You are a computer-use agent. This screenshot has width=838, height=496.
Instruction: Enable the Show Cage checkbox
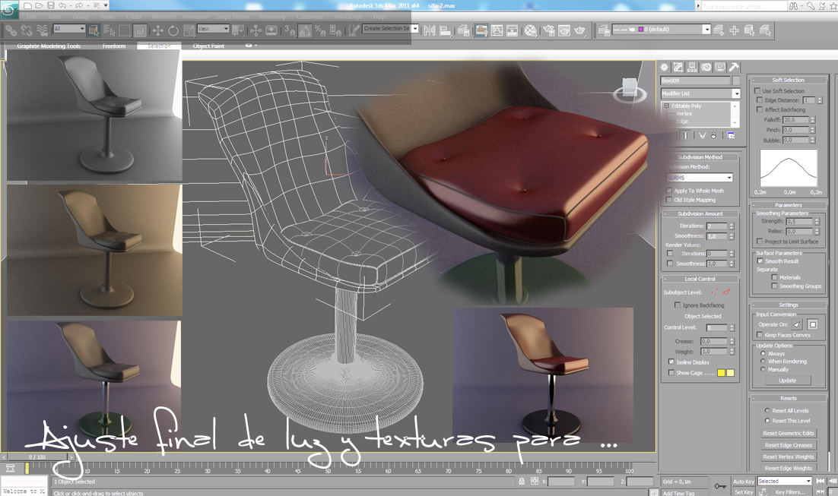[671, 373]
